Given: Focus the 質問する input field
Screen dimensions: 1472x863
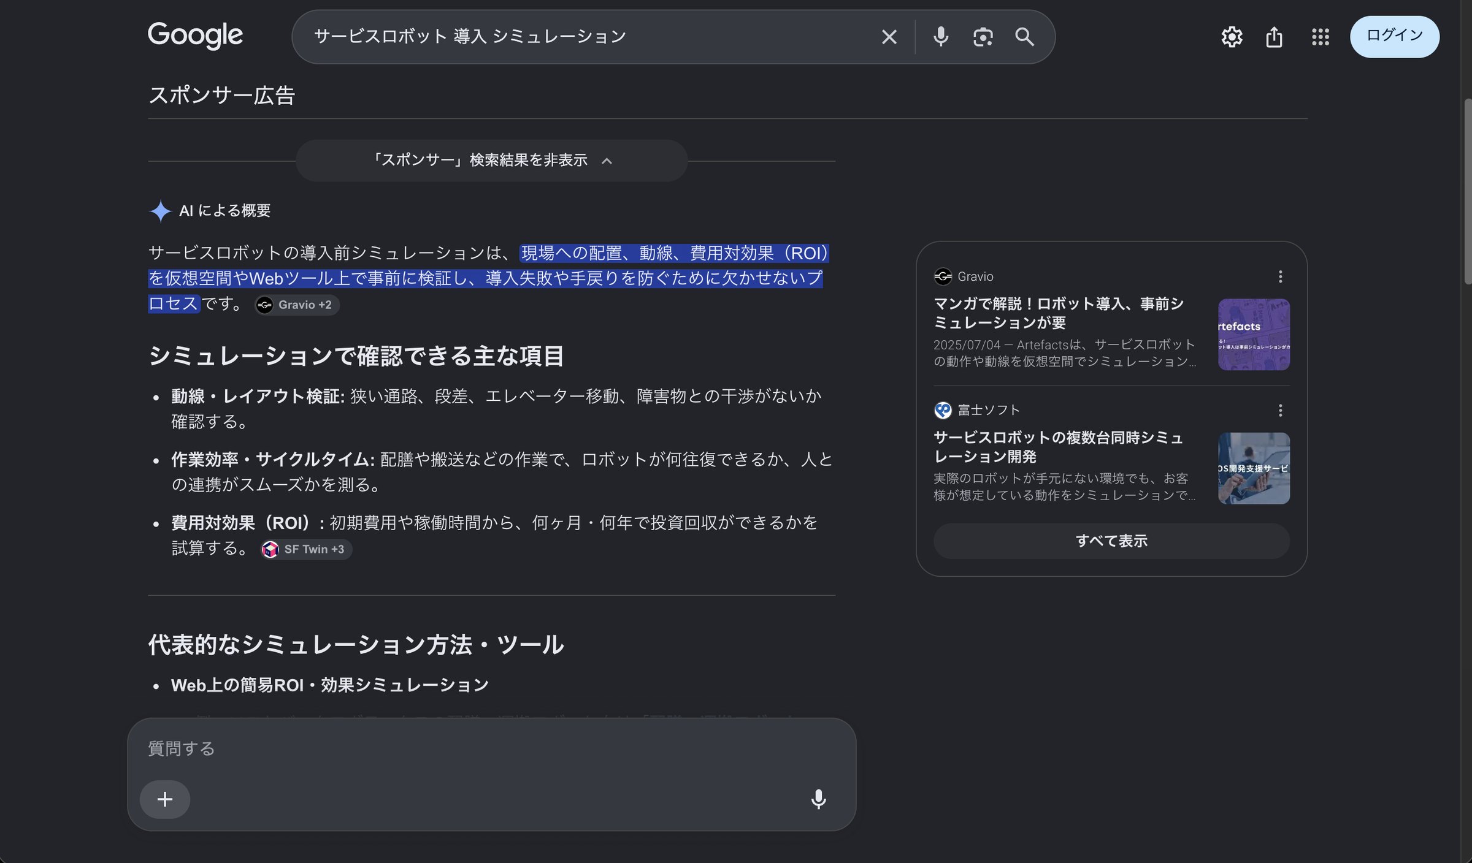Looking at the screenshot, I should tap(491, 748).
